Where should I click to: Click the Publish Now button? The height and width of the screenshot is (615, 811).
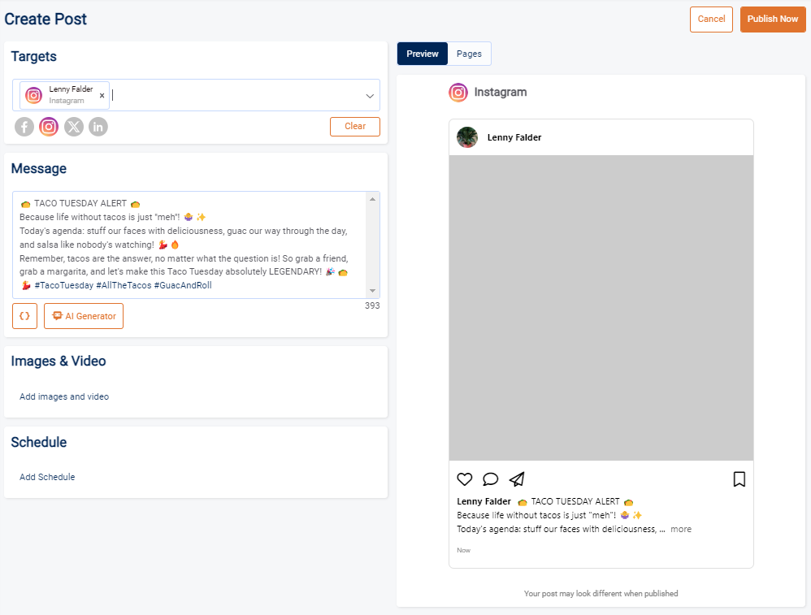coord(772,19)
